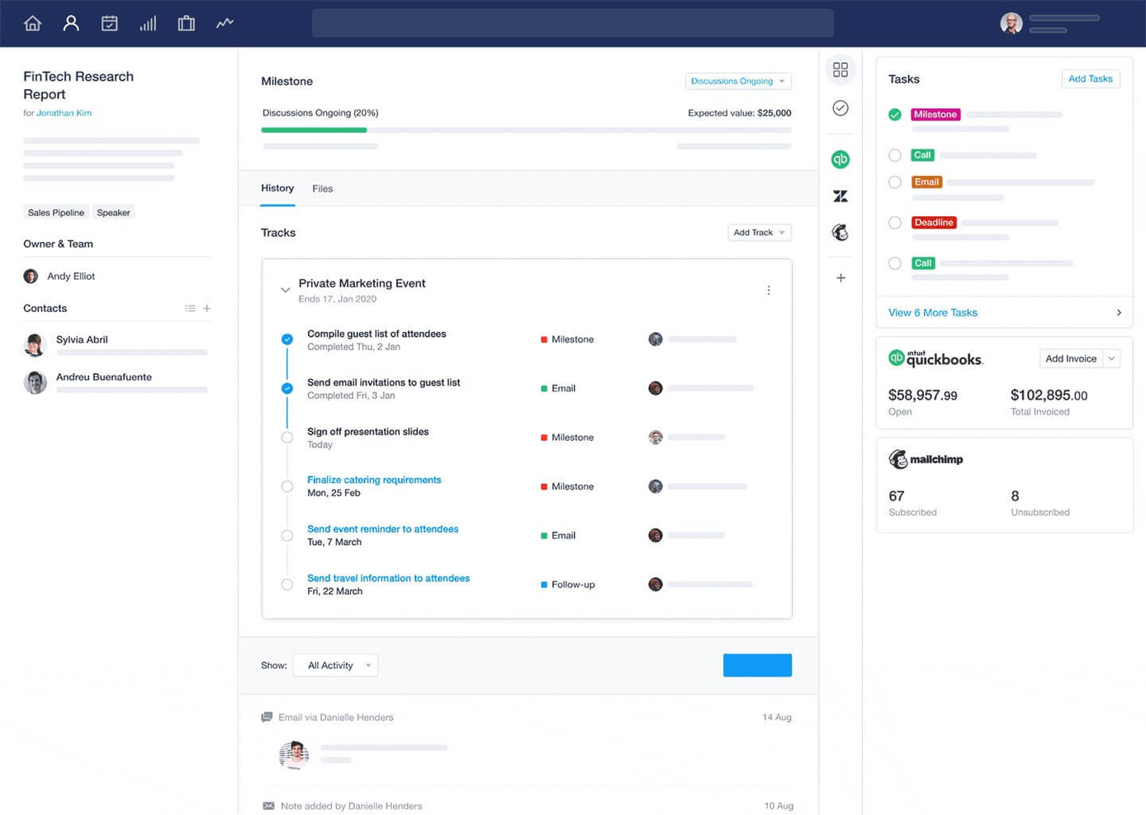Click the Mailchimp monkey icon in sidebar
The image size is (1146, 815).
840,232
